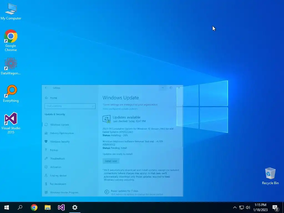Select For developers in the sidebar
284x213 pixels.
[70, 184]
